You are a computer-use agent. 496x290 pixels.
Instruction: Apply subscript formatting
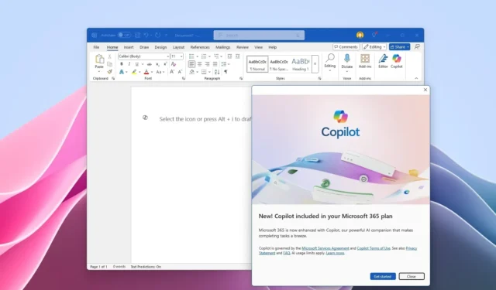pyautogui.click(x=157, y=64)
